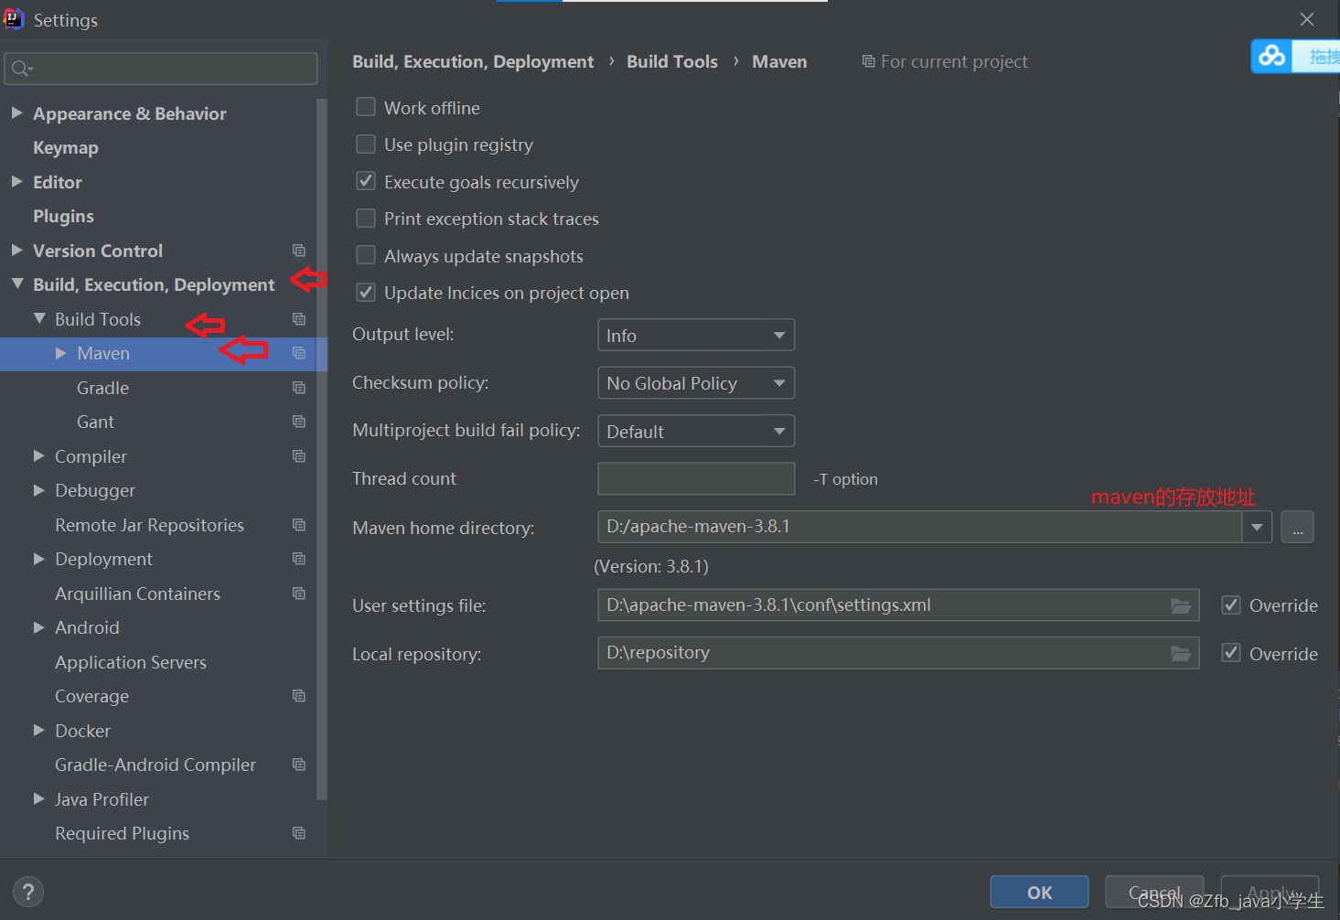Open Multiproject build fail policy dropdown

pyautogui.click(x=696, y=431)
